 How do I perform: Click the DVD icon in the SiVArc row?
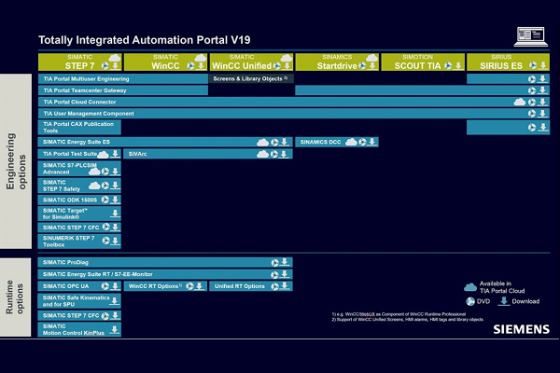coord(274,154)
